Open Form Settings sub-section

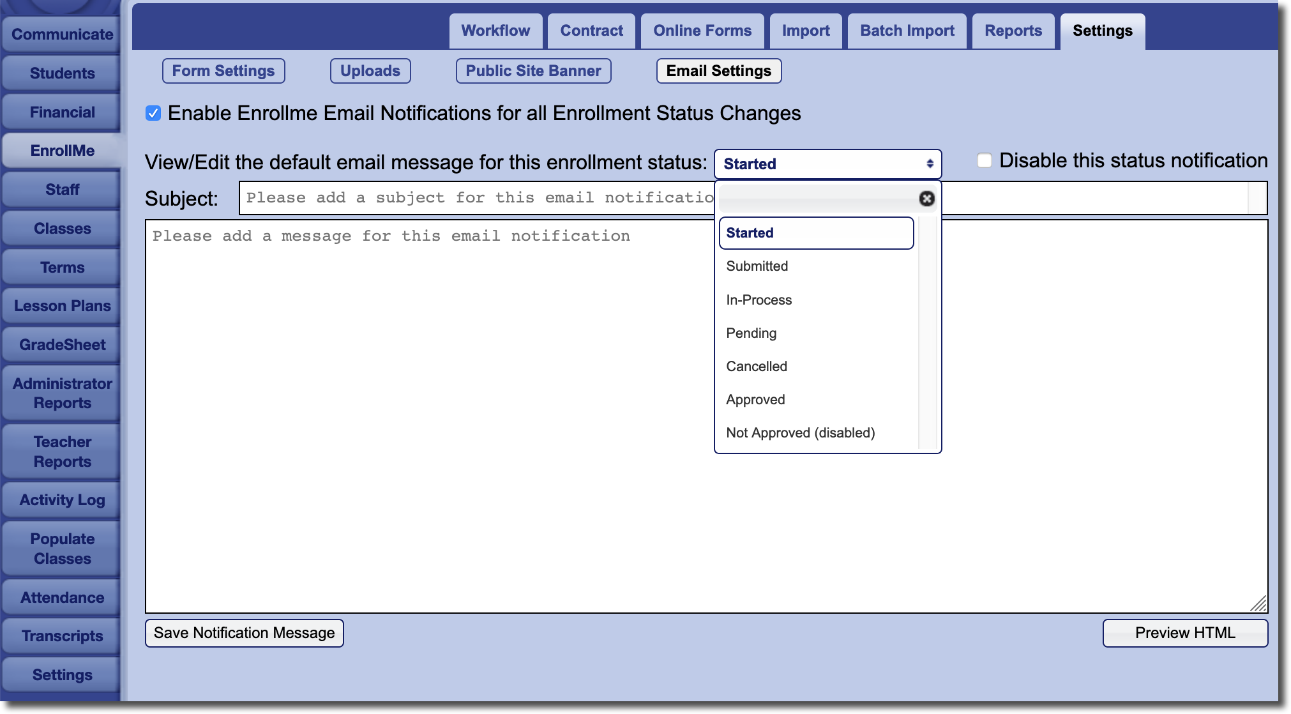(x=223, y=71)
